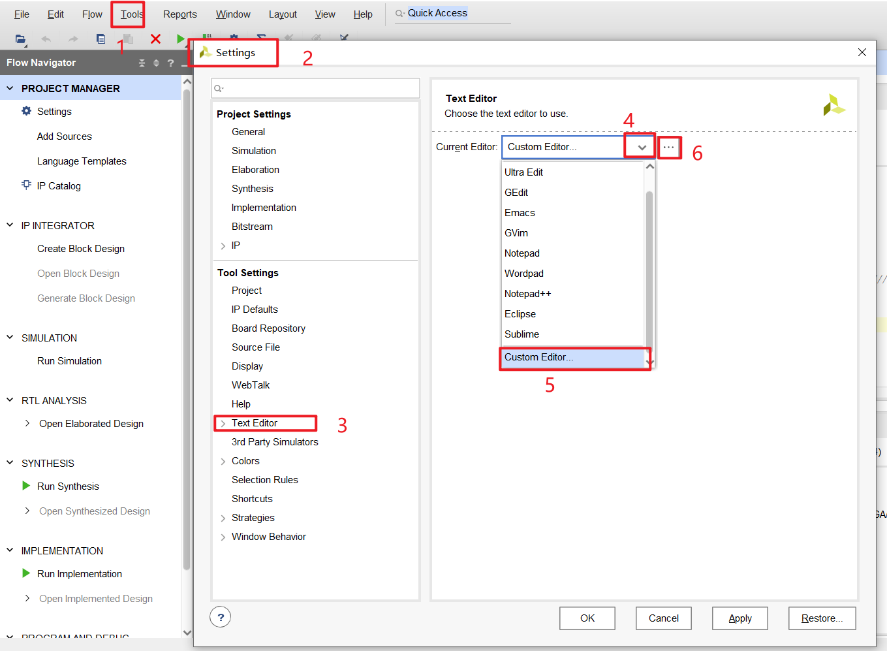This screenshot has width=887, height=651.
Task: Open the Layout menu
Action: pyautogui.click(x=283, y=14)
